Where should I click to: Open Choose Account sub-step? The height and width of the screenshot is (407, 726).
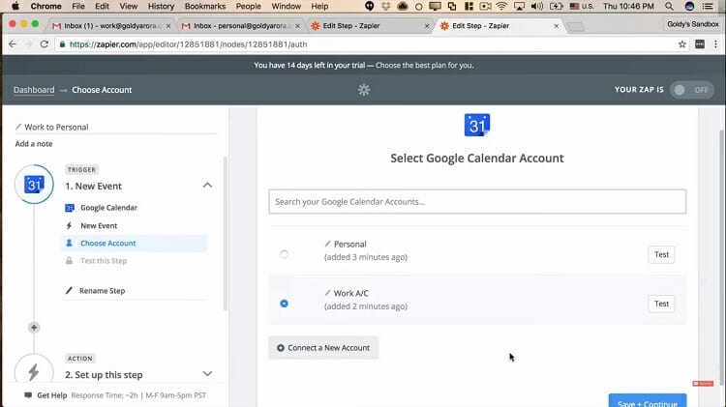click(x=135, y=244)
